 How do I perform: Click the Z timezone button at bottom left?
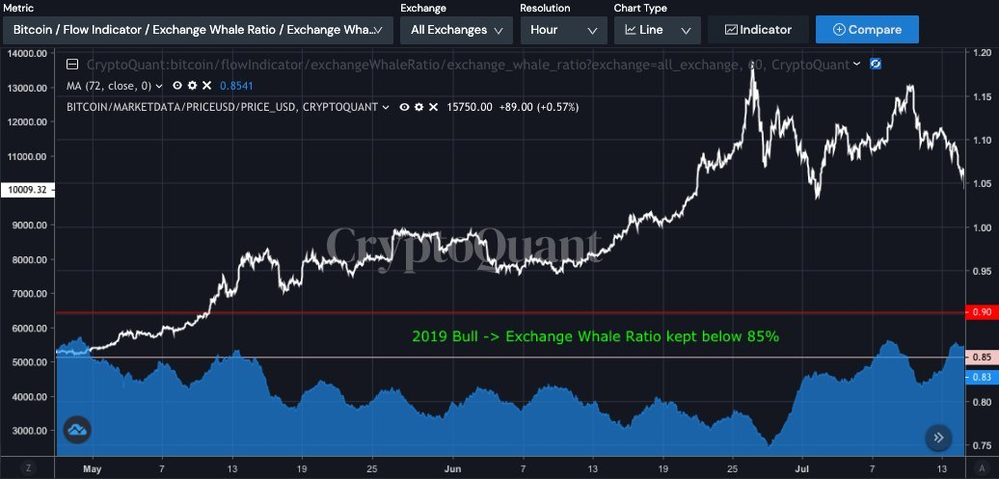pos(29,467)
